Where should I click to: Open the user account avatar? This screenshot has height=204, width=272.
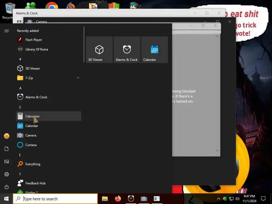click(x=7, y=136)
